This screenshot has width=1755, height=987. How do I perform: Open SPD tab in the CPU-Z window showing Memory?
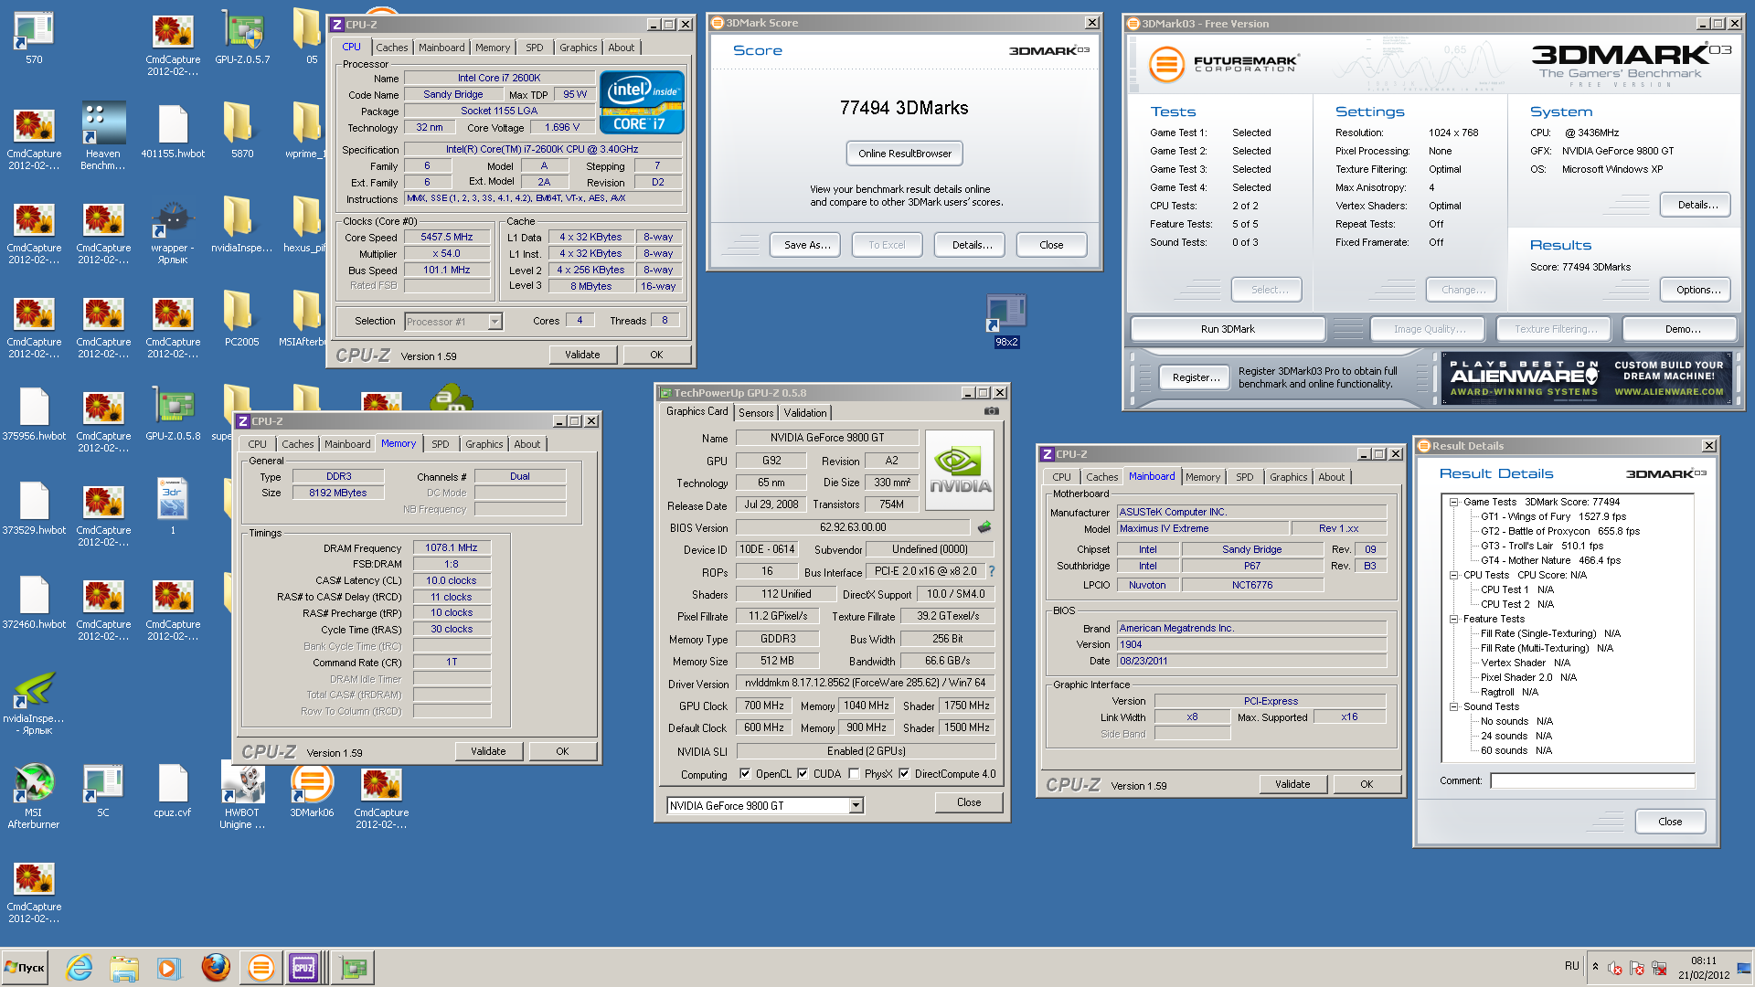(x=441, y=444)
